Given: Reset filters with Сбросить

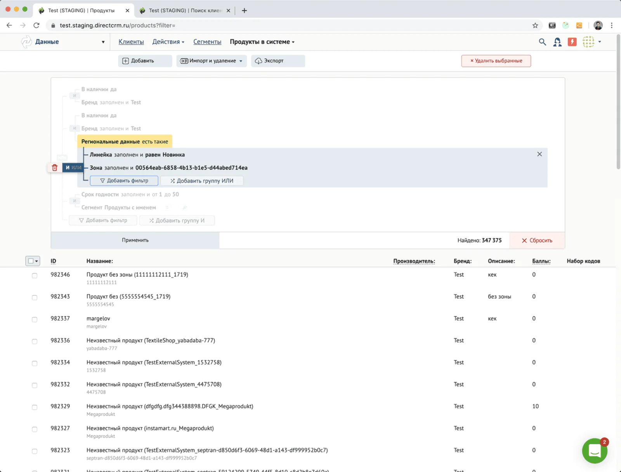Looking at the screenshot, I should tap(537, 240).
